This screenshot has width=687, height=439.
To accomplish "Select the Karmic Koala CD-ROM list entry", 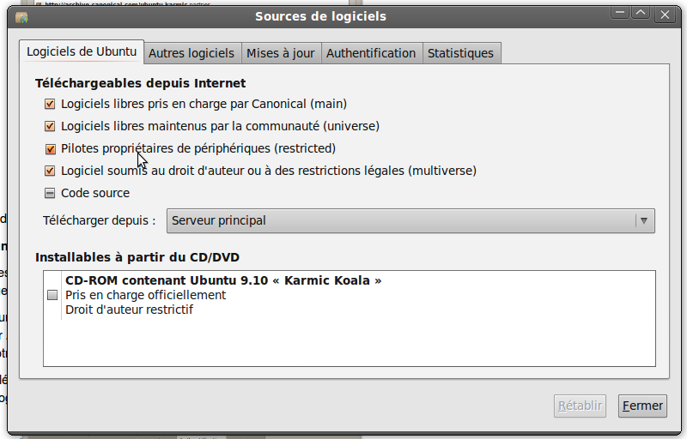I will click(x=350, y=295).
